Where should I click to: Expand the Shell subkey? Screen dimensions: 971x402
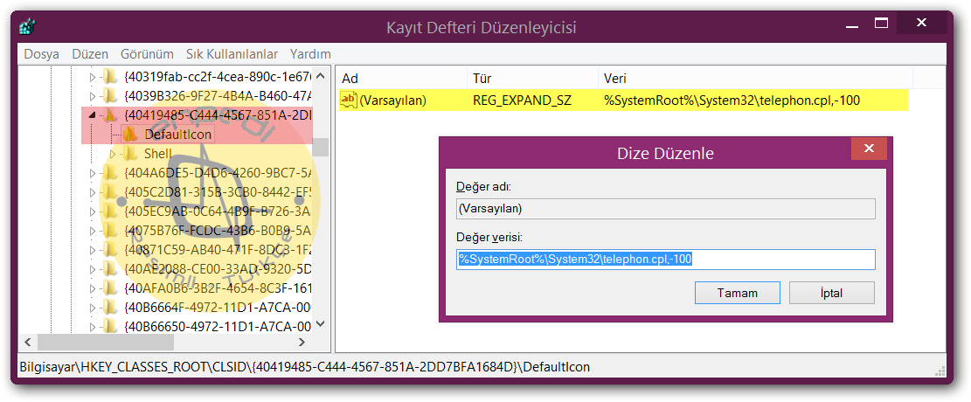coord(113,154)
